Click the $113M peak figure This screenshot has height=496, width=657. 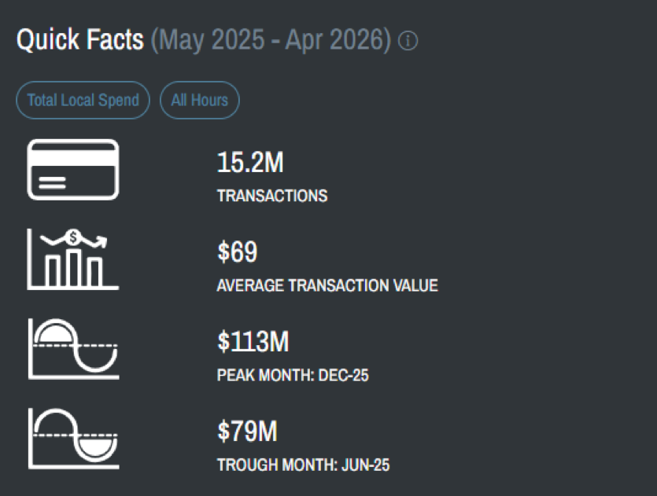(253, 341)
